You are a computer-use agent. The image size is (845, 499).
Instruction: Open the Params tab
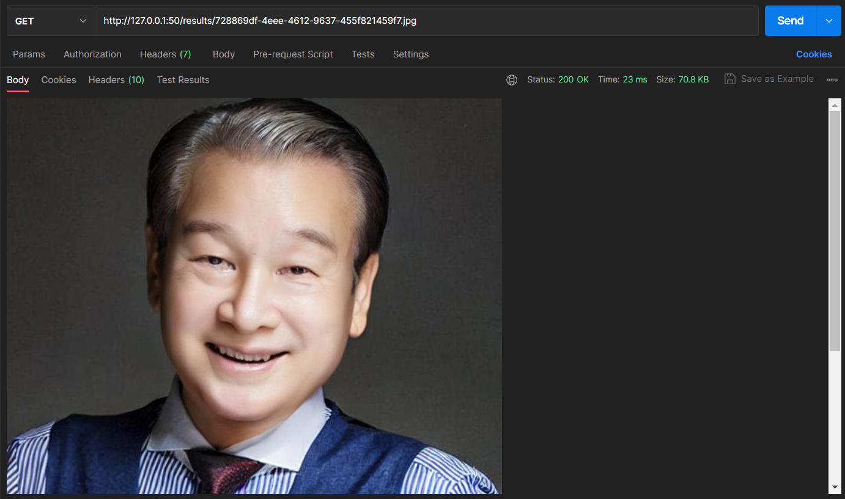pyautogui.click(x=29, y=54)
